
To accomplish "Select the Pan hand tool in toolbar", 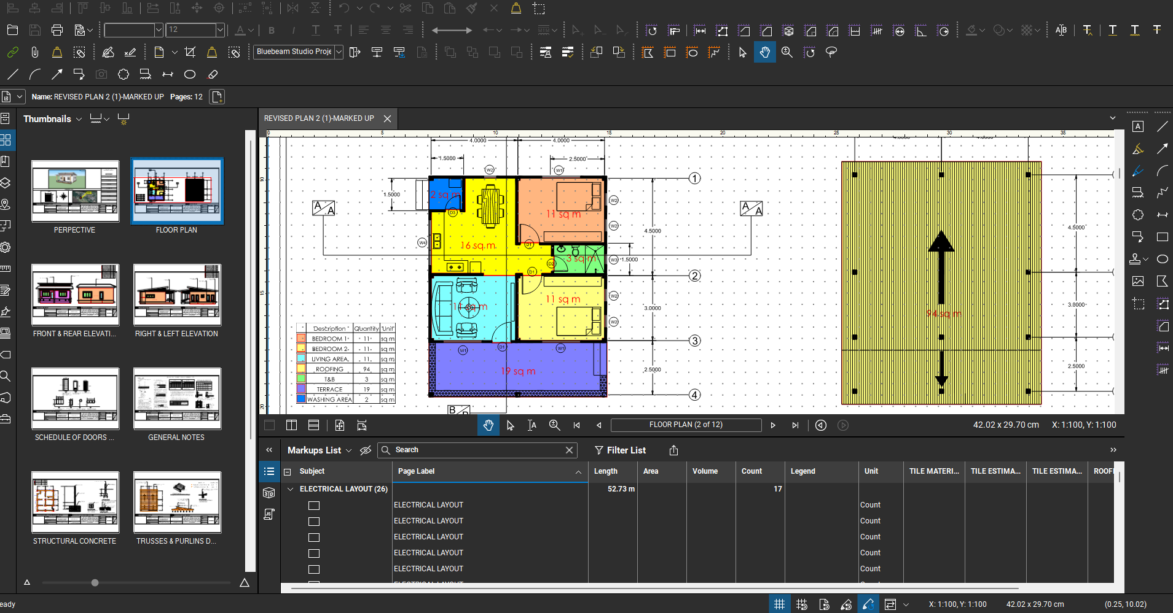I will click(x=764, y=53).
